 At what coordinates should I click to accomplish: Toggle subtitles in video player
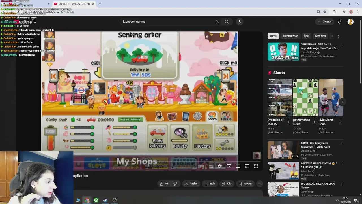(211, 166)
